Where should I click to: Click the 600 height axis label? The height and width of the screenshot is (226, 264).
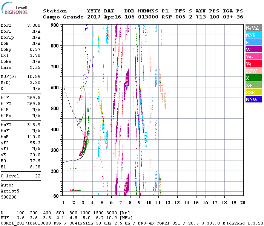[55, 88]
